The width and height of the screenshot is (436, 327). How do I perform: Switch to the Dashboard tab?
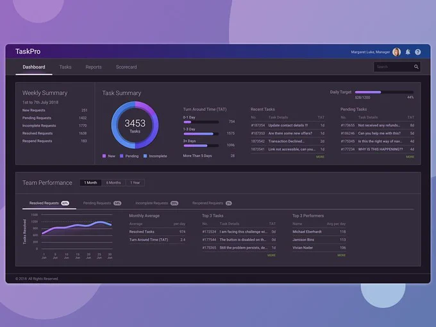(34, 67)
